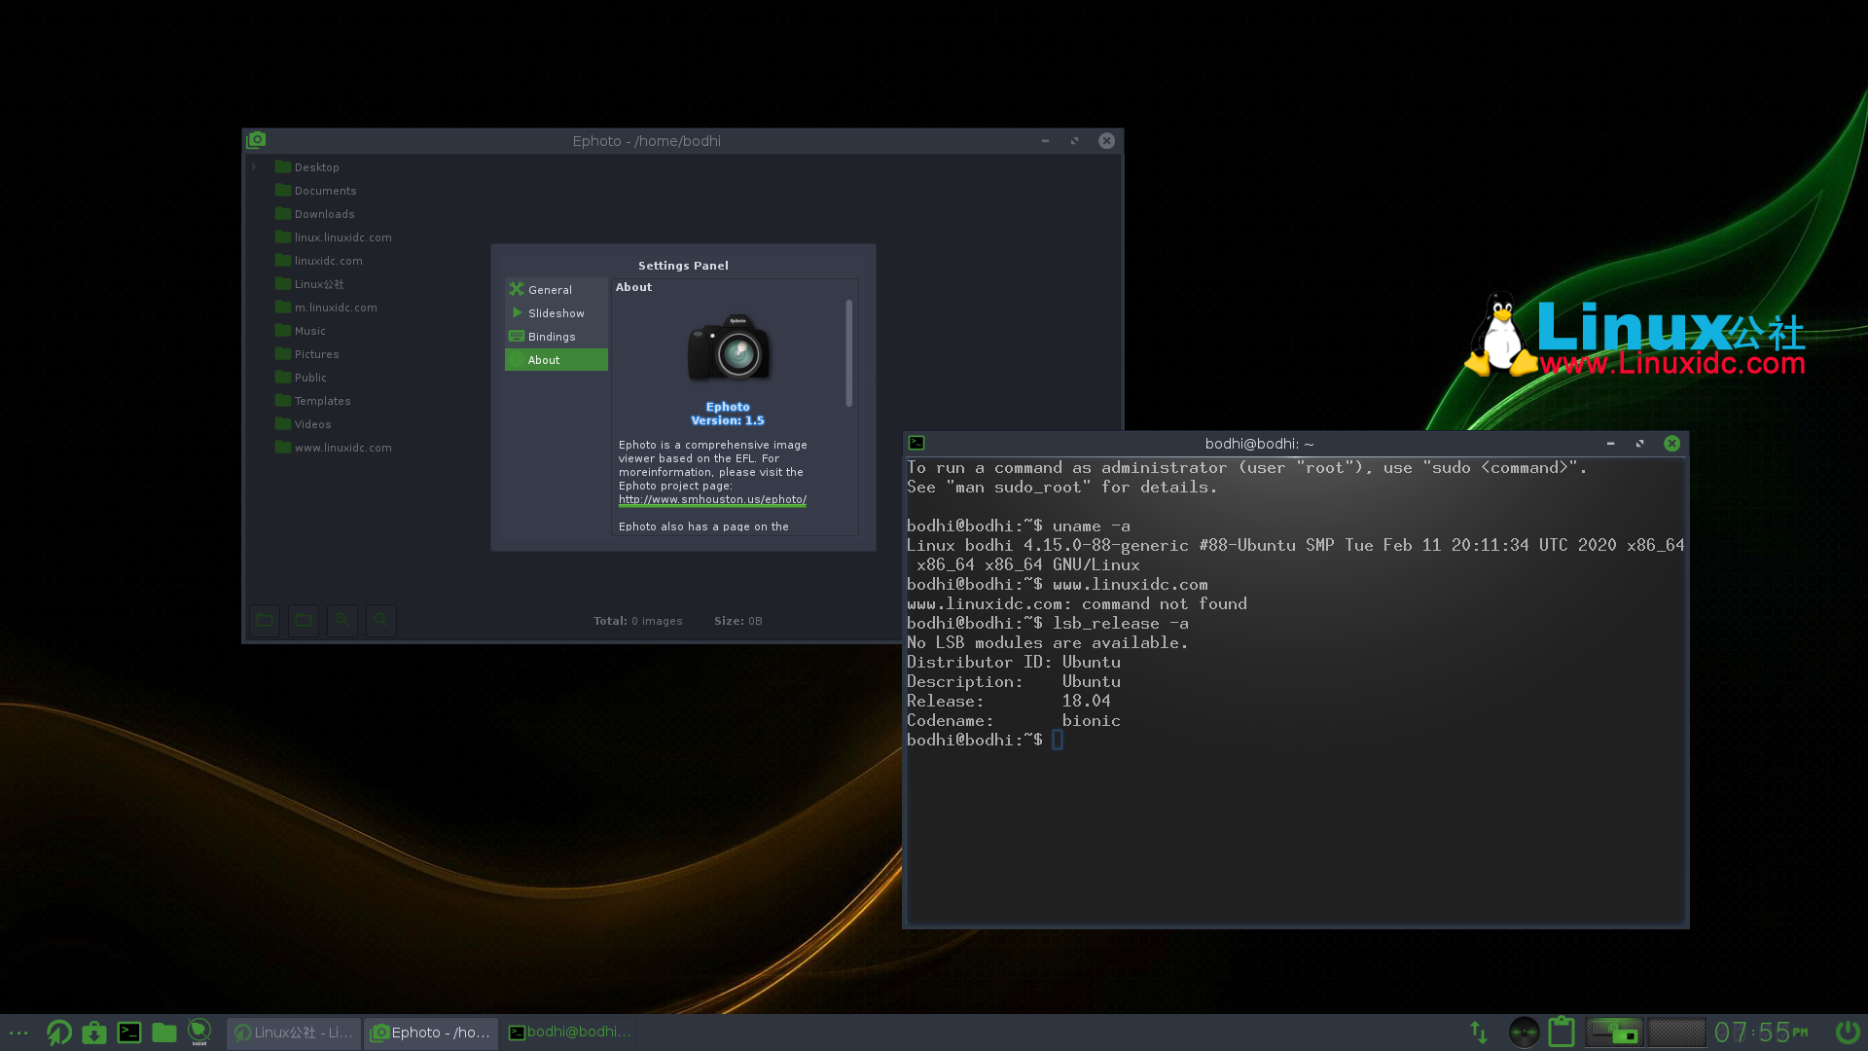Click the 'Release: 18.04' line

pos(1009,702)
